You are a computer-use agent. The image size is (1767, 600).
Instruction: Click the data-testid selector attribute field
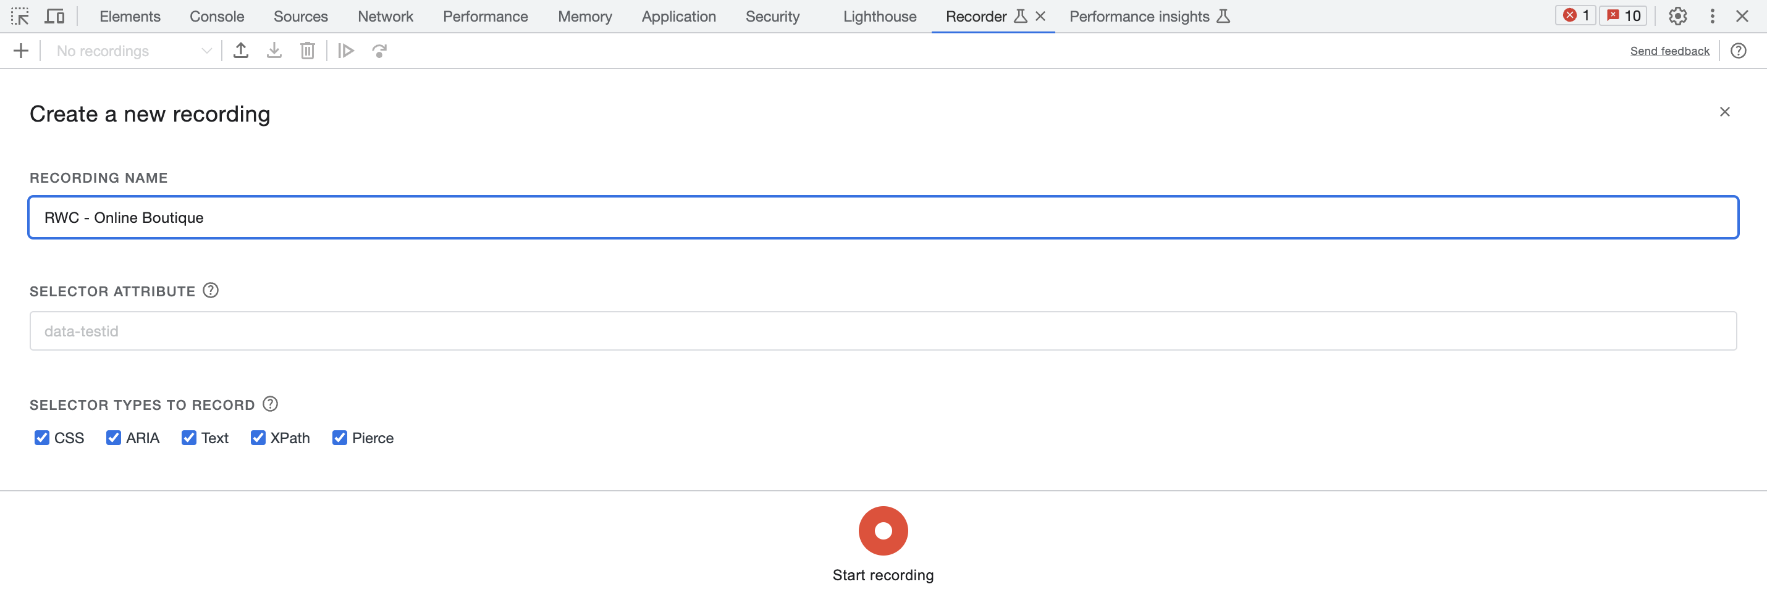pyautogui.click(x=883, y=331)
